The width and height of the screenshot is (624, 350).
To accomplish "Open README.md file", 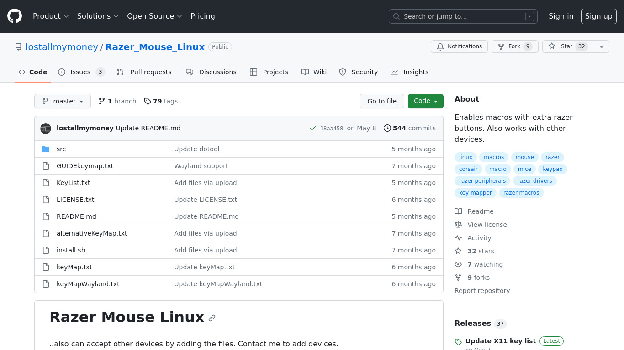I will 76,216.
